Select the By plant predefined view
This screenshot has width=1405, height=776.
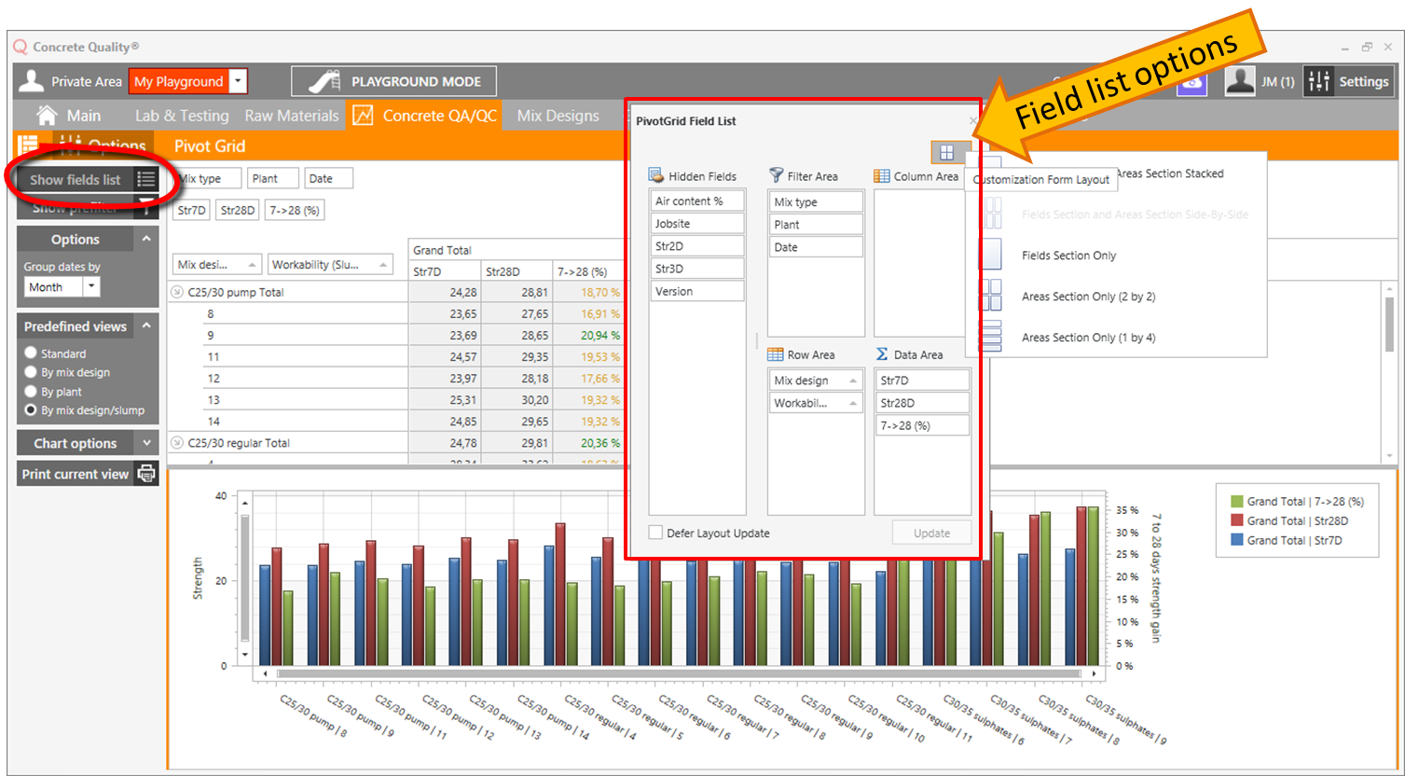pos(31,392)
